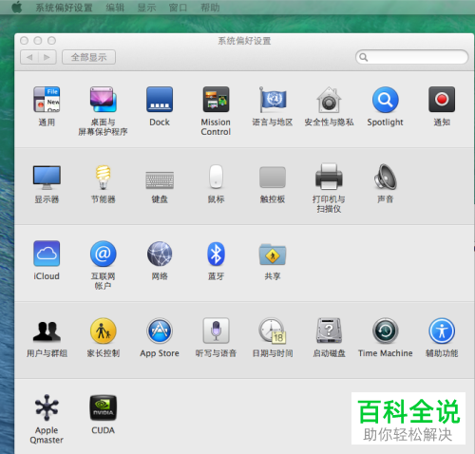Click the 全部显示 (Show All) button

click(x=88, y=57)
